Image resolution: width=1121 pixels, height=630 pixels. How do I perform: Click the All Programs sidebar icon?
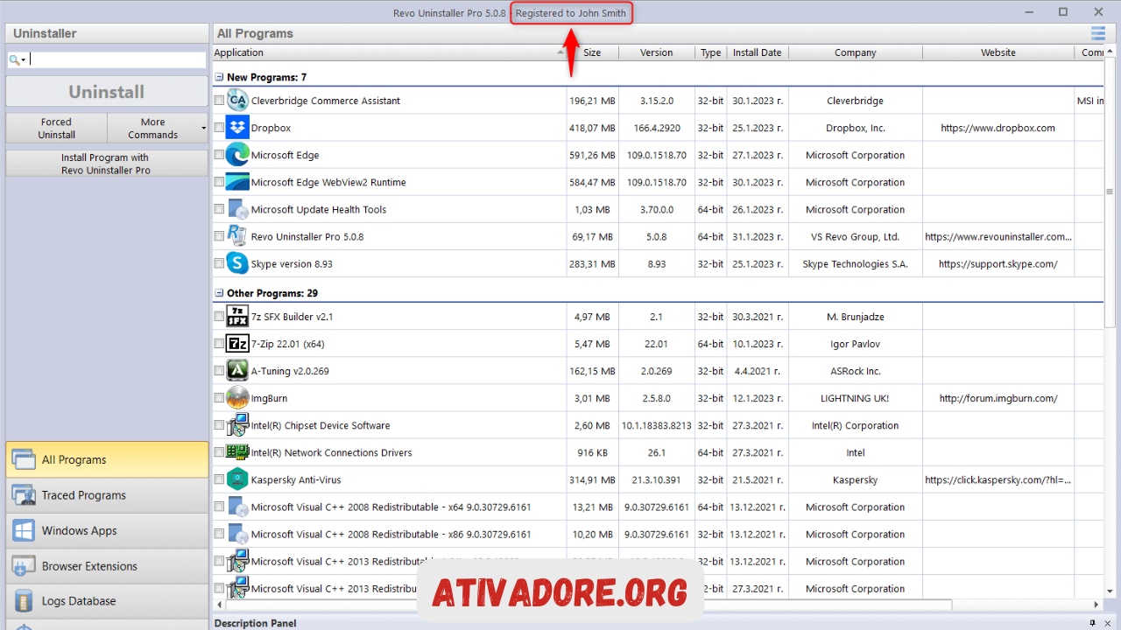tap(24, 459)
